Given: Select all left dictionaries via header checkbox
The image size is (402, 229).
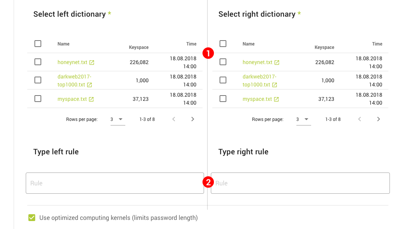Looking at the screenshot, I should pyautogui.click(x=38, y=44).
